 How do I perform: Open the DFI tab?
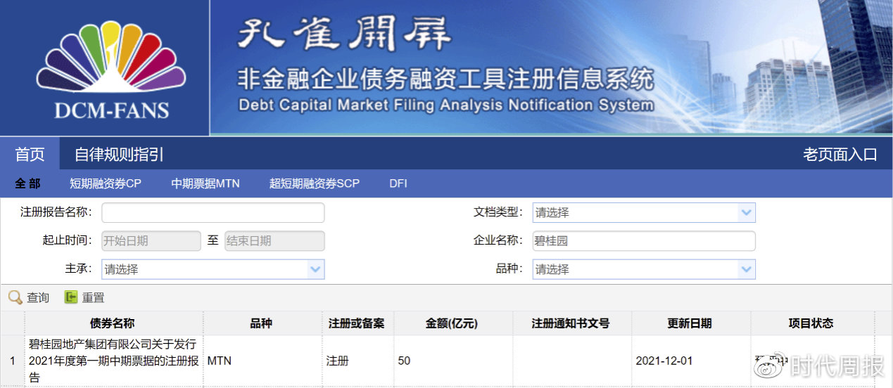398,183
